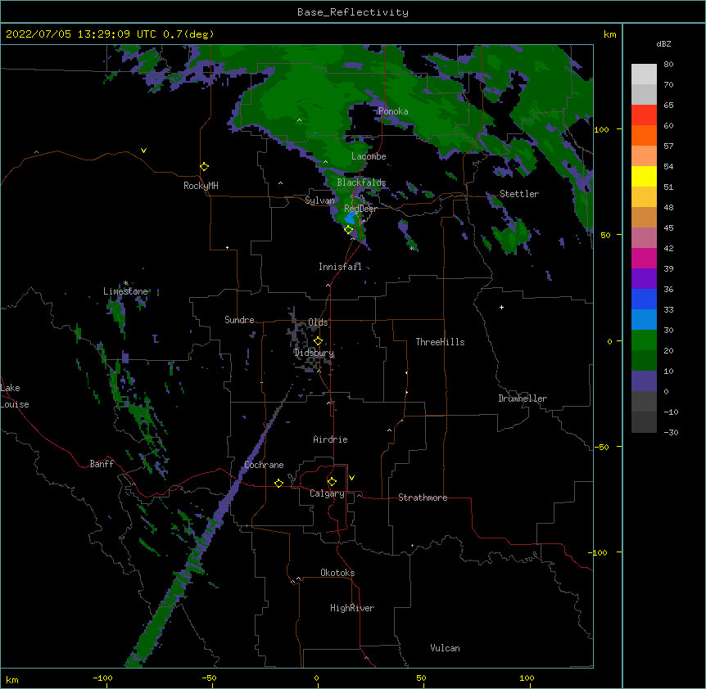Click the yellow diamond marker south of RedDeer
Viewport: 706px width, 689px height.
[x=349, y=230]
